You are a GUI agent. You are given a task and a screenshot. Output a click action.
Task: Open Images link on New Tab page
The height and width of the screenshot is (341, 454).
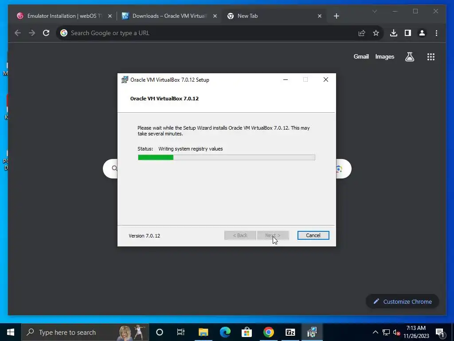click(x=384, y=57)
